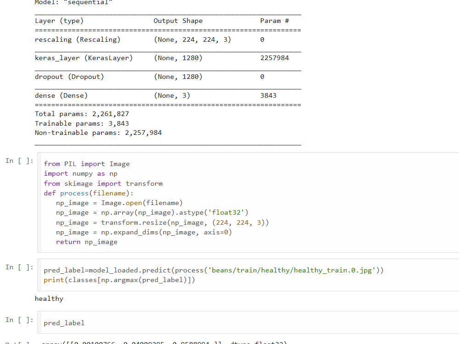Click the 'beans/train/healthy/healthy_train.0.jpg' string
Viewport: 459px width, 344px height.
[291, 270]
